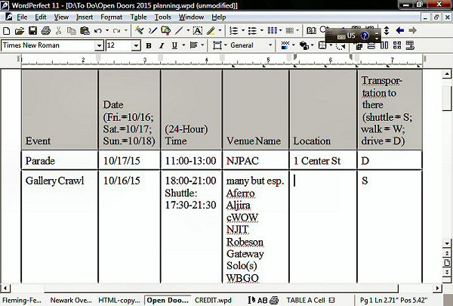Switch to the HTML-copy... document

[x=119, y=300]
